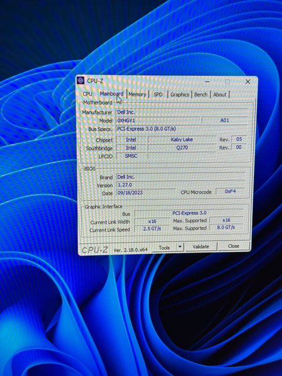282x376 pixels.
Task: Click the Chipset vendor 'Intel' field
Action: [131, 140]
